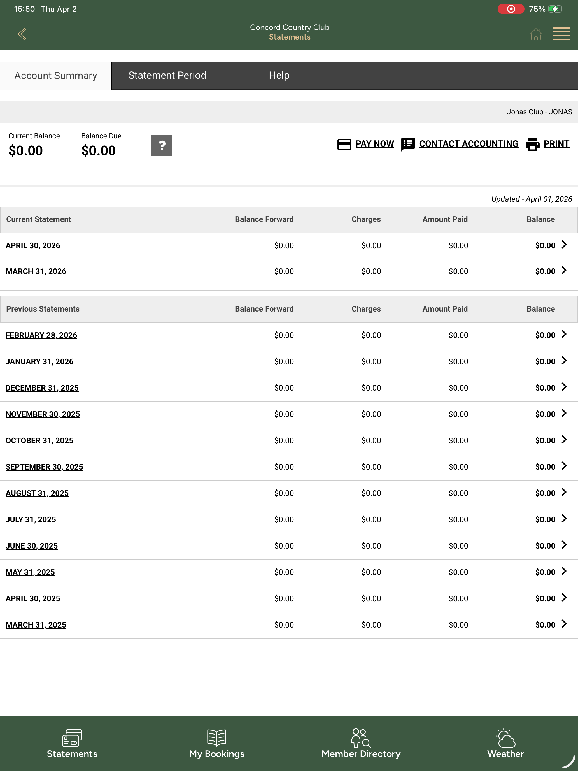Click the Pay Now credit card icon
The height and width of the screenshot is (771, 578).
344,144
